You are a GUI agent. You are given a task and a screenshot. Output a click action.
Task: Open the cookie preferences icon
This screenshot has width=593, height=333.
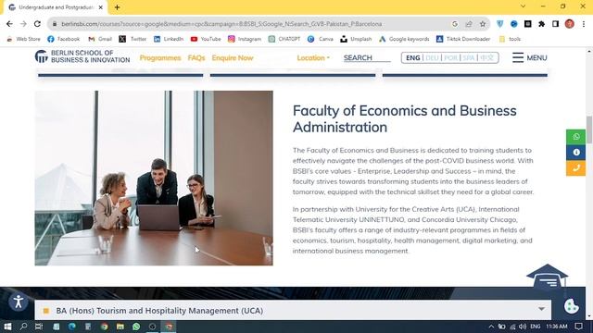click(x=571, y=306)
